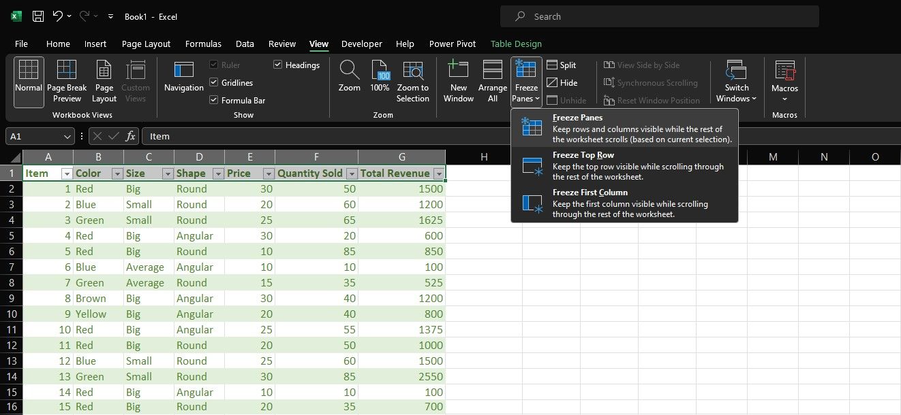Open the Developer ribbon tab

click(362, 44)
